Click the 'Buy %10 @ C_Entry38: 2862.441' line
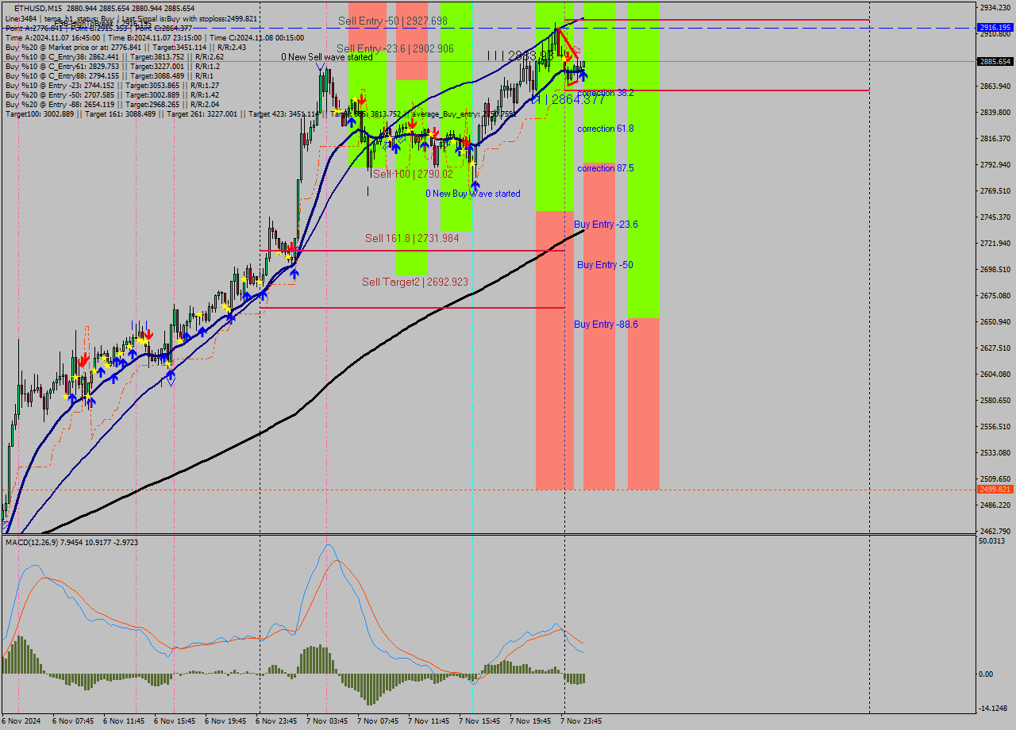Viewport: 1016px width, 730px height. 114,57
